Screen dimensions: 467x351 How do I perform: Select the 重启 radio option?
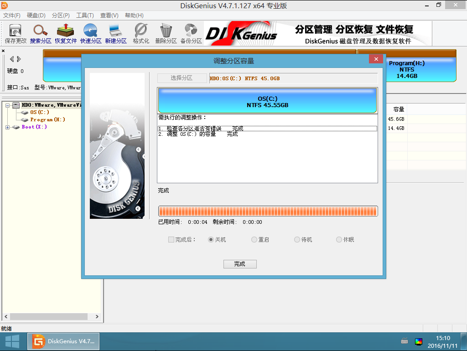pyautogui.click(x=254, y=240)
